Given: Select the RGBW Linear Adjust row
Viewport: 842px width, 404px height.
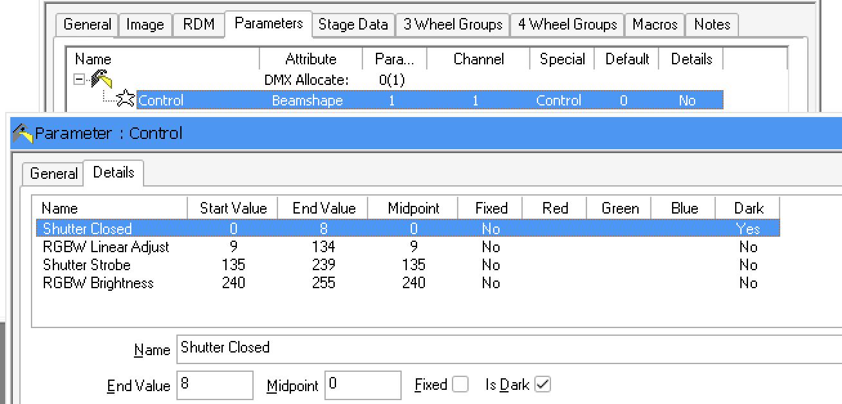Looking at the screenshot, I should pos(106,247).
